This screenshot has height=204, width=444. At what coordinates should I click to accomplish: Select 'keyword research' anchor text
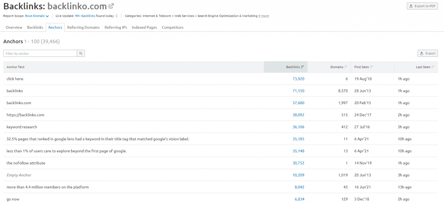[x=22, y=127]
